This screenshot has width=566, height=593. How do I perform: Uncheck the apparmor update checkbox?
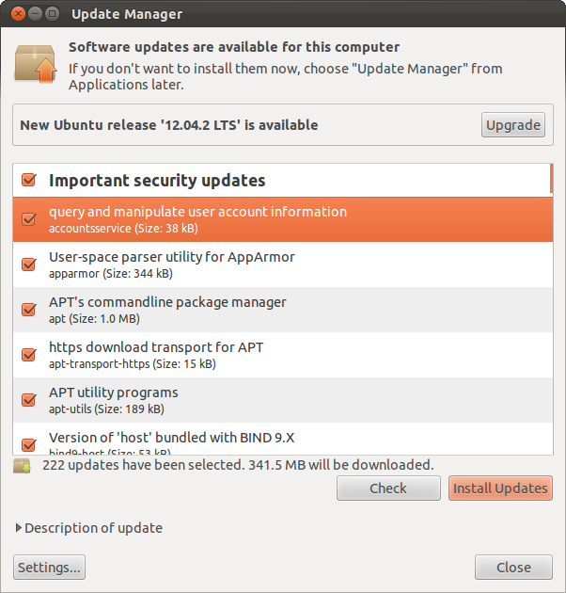tap(29, 264)
